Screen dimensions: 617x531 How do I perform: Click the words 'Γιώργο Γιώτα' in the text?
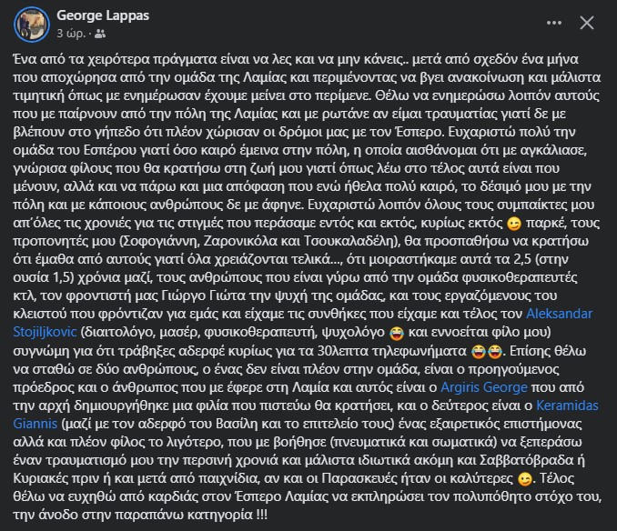[x=204, y=296]
